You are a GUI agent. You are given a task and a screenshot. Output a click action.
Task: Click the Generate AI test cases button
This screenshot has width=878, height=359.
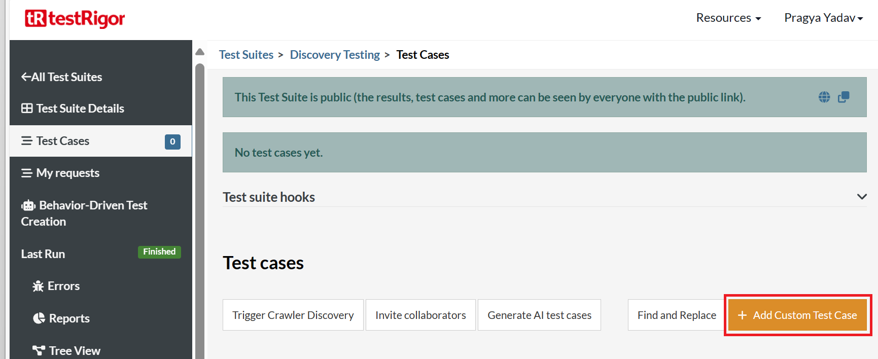(x=539, y=315)
